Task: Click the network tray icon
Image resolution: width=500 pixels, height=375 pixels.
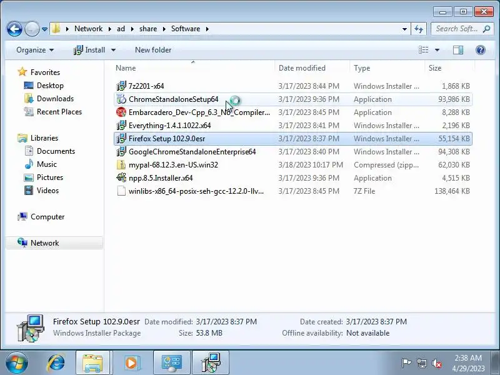Action: pyautogui.click(x=421, y=363)
